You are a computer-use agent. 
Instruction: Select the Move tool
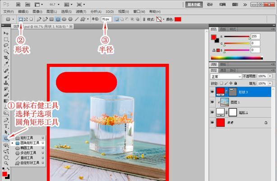(6, 33)
